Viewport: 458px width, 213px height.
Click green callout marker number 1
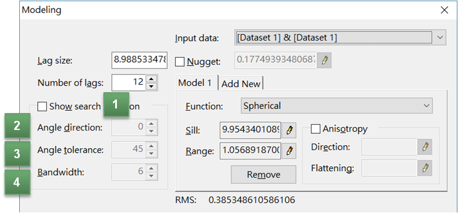(x=116, y=105)
